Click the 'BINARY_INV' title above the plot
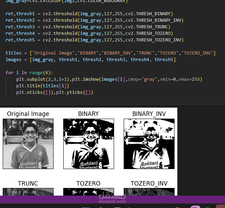The height and width of the screenshot is (208, 225). coord(149,114)
